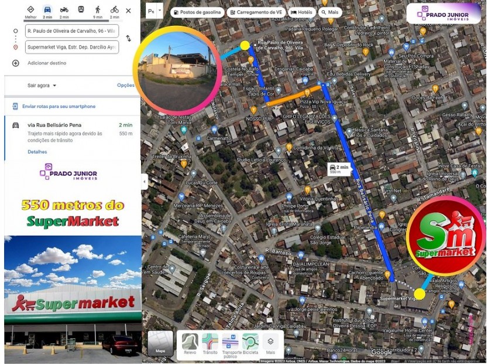
Task: Enable Trânsito traffic layer
Action: tap(210, 343)
